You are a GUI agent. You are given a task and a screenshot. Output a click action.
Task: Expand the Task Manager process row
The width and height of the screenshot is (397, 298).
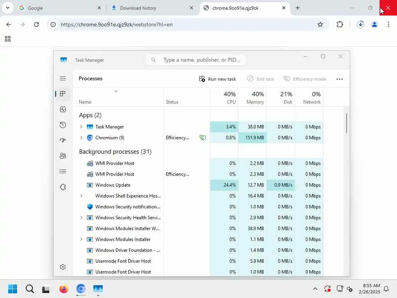pyautogui.click(x=81, y=127)
